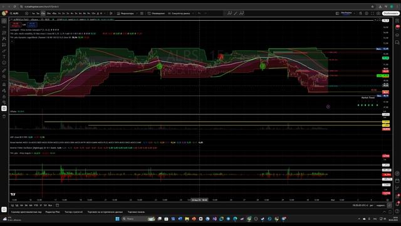Viewport: 401px width, 226px height.
Task: Open the favorites star toolbar
Action: (4, 209)
